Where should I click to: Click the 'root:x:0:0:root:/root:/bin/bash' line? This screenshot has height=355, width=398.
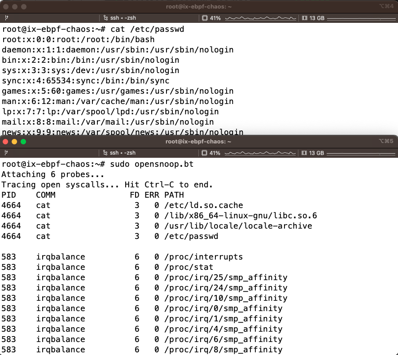point(78,39)
